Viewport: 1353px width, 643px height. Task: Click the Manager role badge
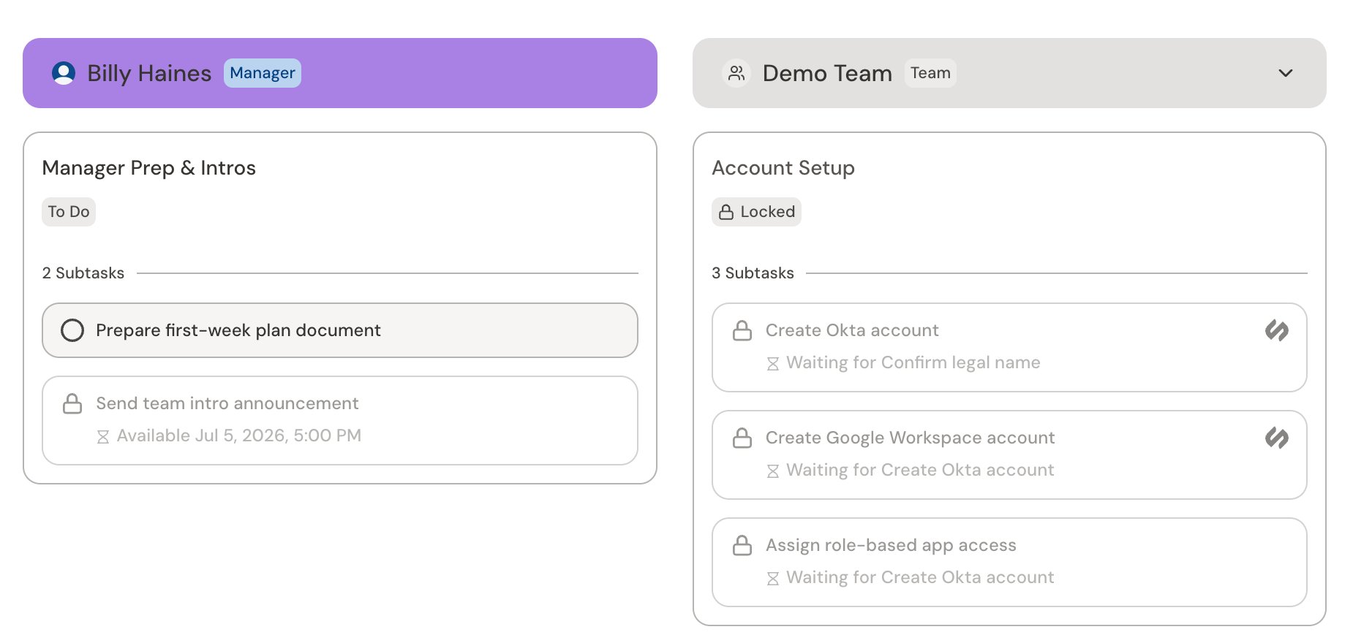[263, 73]
